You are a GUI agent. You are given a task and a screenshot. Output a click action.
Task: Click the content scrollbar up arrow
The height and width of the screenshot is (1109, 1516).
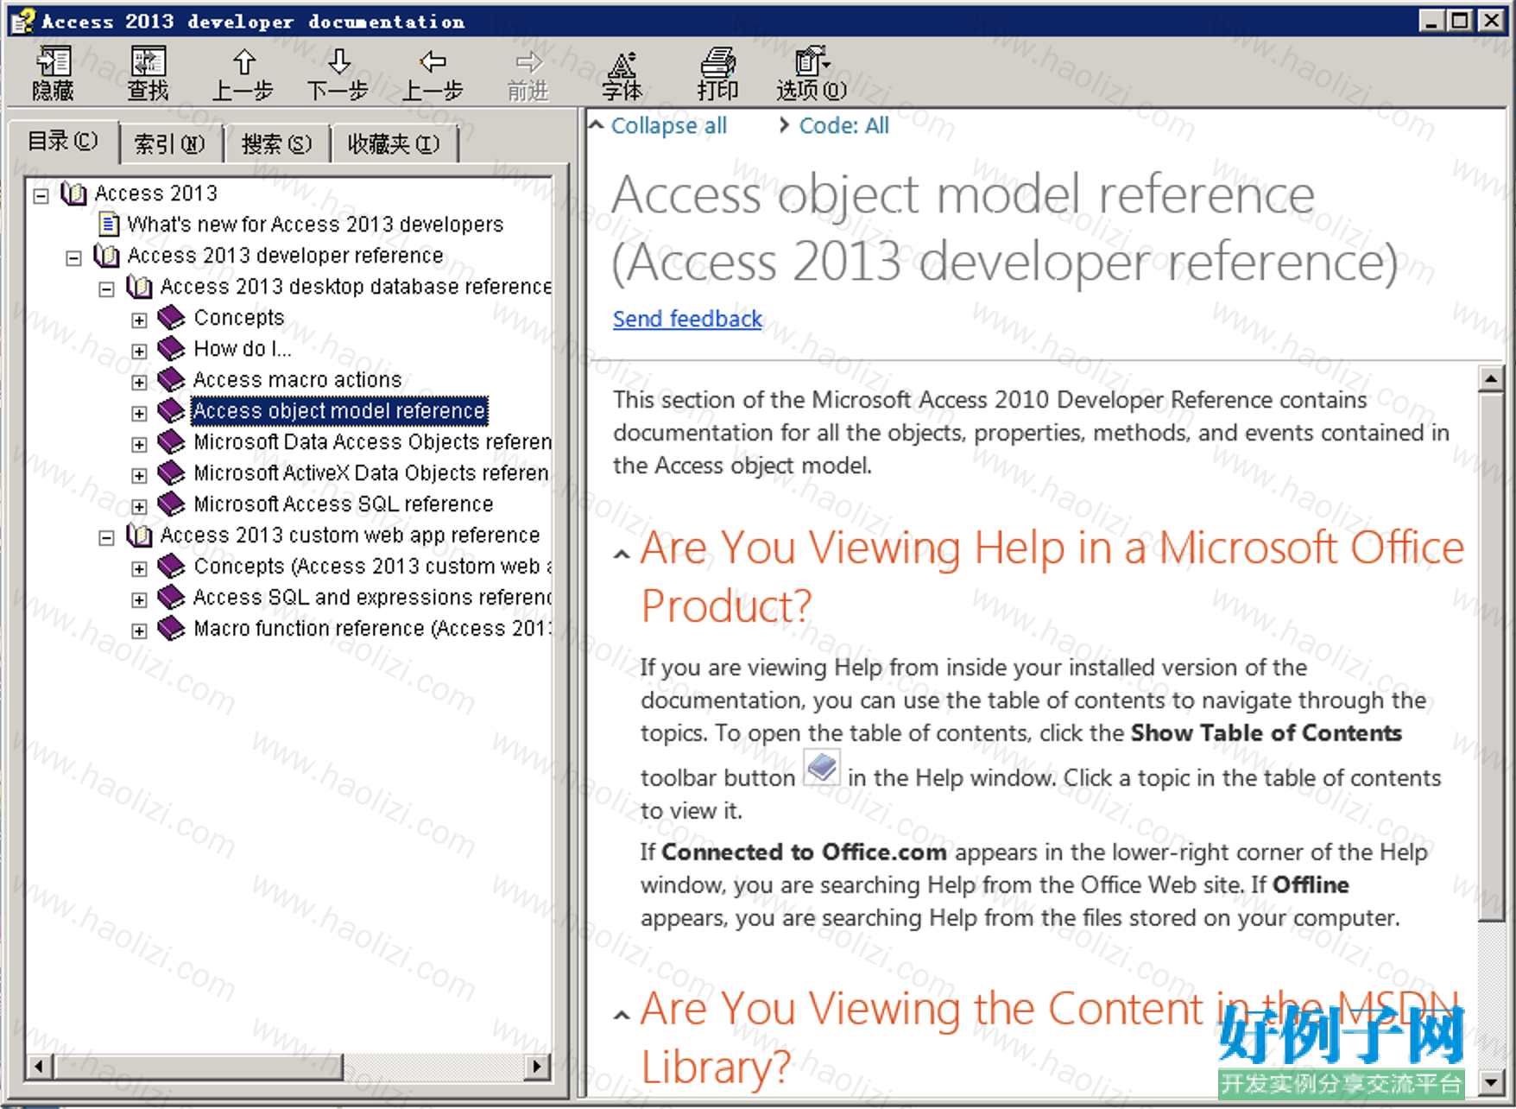(1491, 378)
